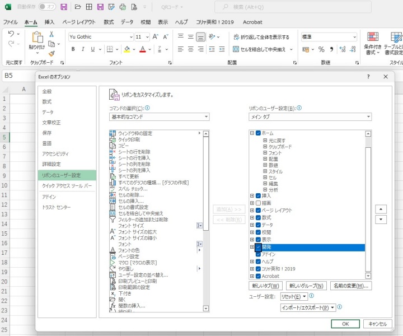
Task: Uncheck the ホーム tab checkbox
Action: point(258,133)
